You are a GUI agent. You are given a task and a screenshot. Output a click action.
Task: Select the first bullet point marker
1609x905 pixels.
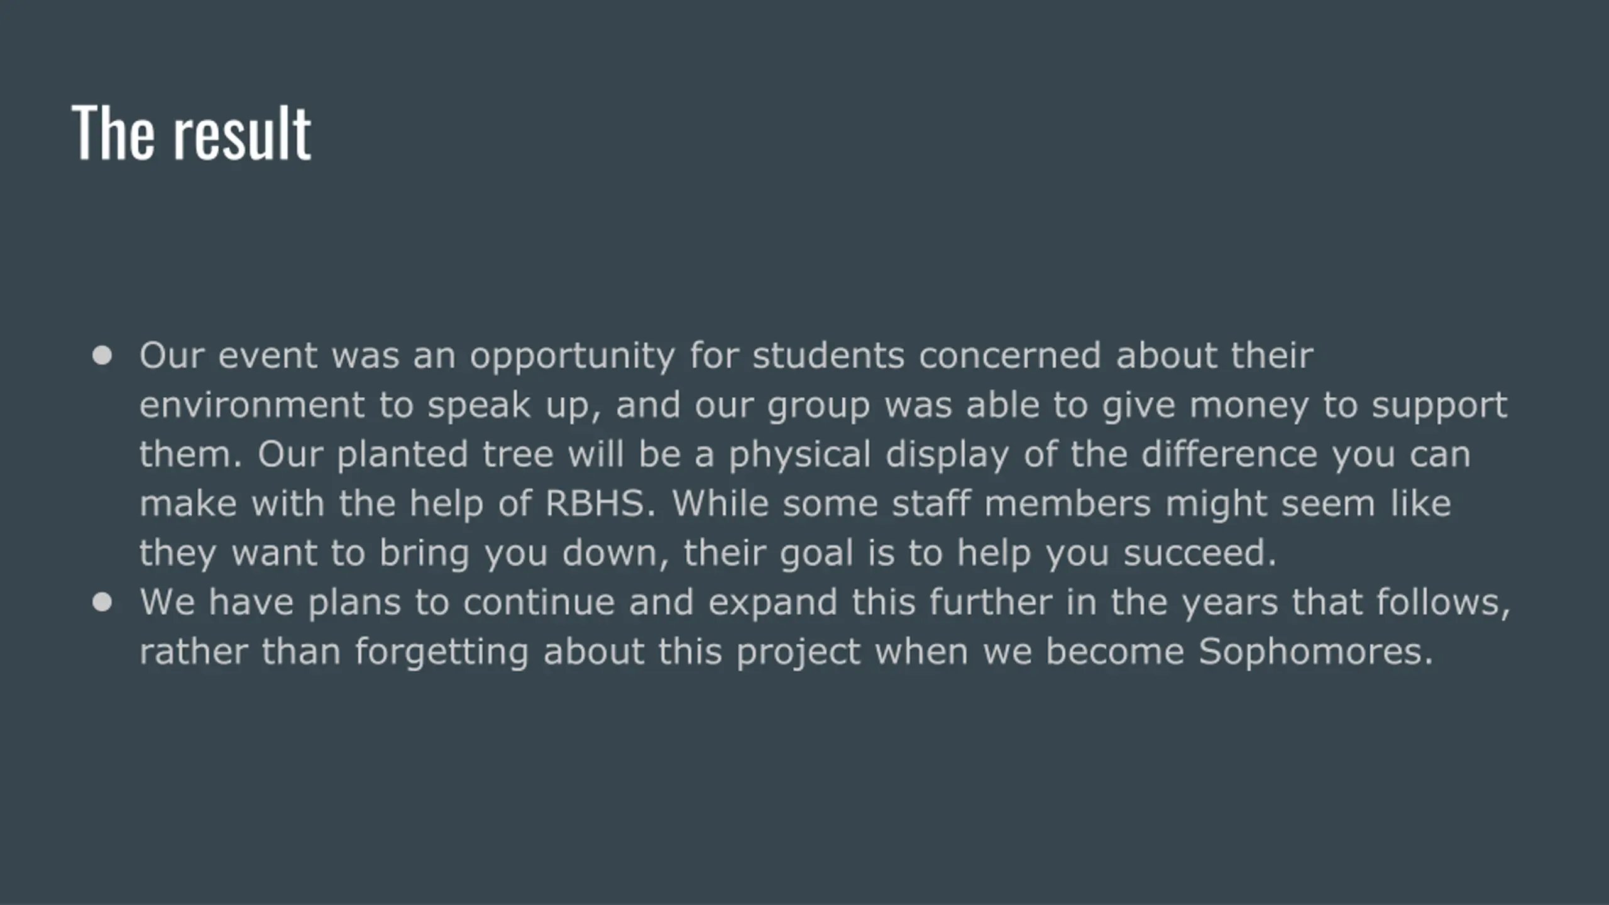(x=102, y=356)
